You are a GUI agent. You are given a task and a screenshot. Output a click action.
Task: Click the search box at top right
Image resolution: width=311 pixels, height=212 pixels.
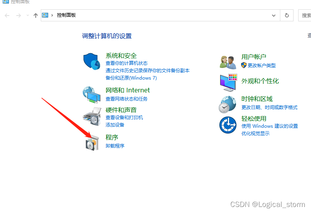(x=305, y=15)
